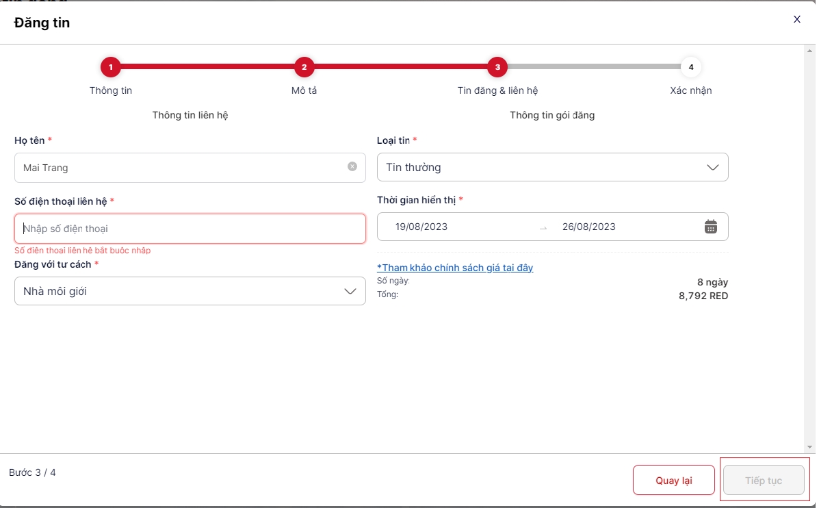Click chevron arrow in Nhà môi giới box
This screenshot has height=508, width=819.
click(350, 291)
